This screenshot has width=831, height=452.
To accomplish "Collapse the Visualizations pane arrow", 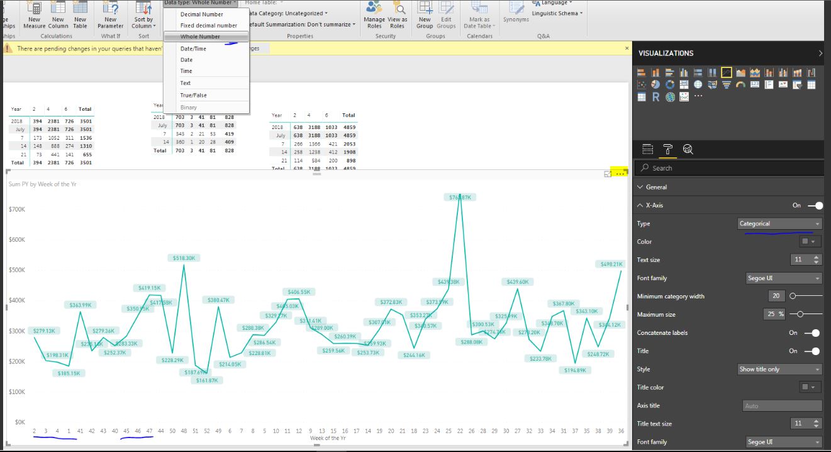I will (820, 54).
